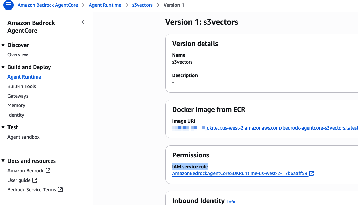Click external link icon beside Bedrock Service Terms
The width and height of the screenshot is (358, 205).
[60, 190]
